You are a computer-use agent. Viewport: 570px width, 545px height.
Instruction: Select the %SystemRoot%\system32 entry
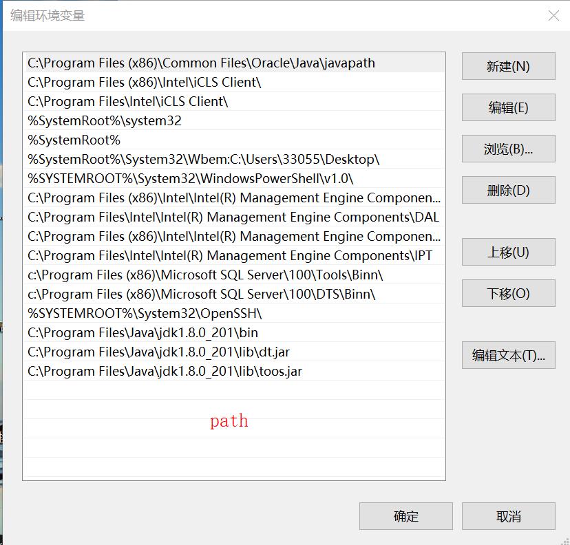[x=234, y=120]
